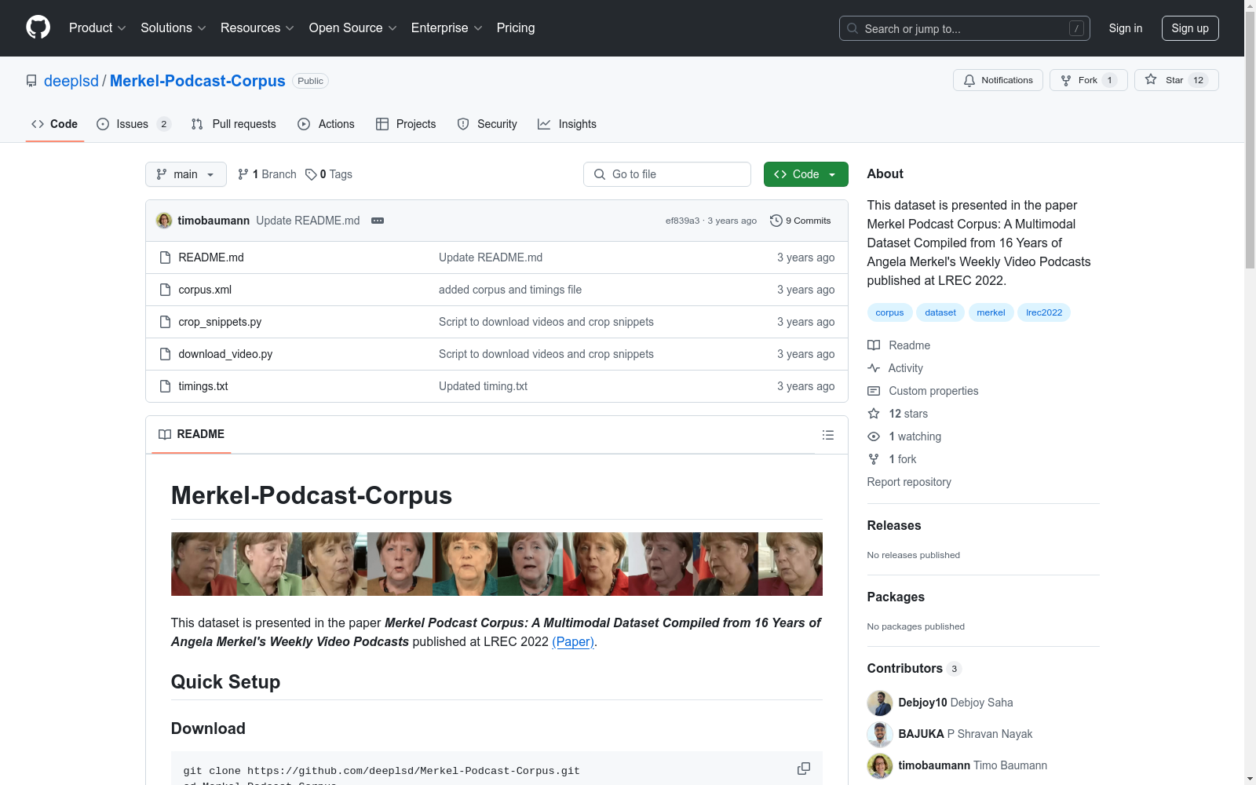
Task: Open the README outline list icon
Action: tap(828, 435)
